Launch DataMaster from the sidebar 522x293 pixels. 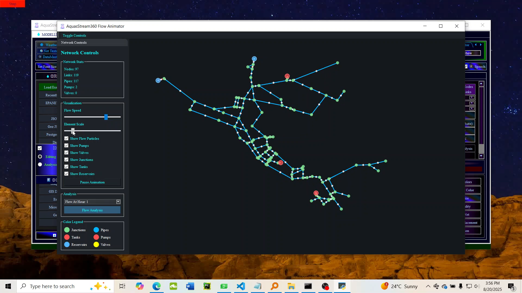[x=49, y=57]
